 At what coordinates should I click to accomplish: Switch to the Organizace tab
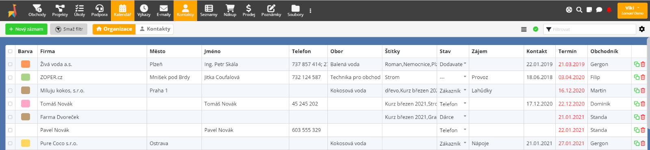point(114,29)
